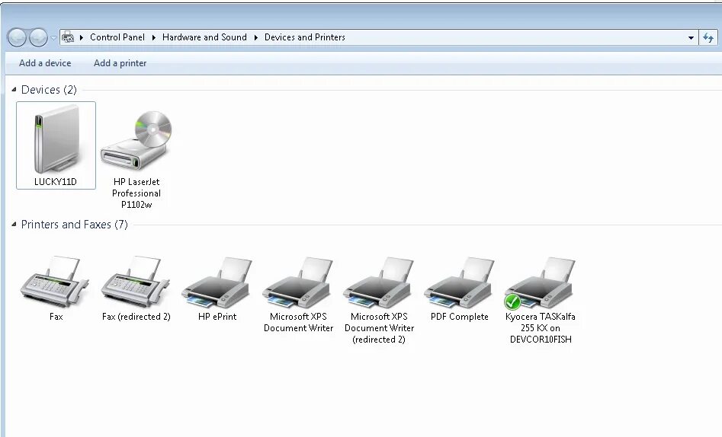
Task: Click the Fax (redirected 2) label
Action: coord(136,317)
